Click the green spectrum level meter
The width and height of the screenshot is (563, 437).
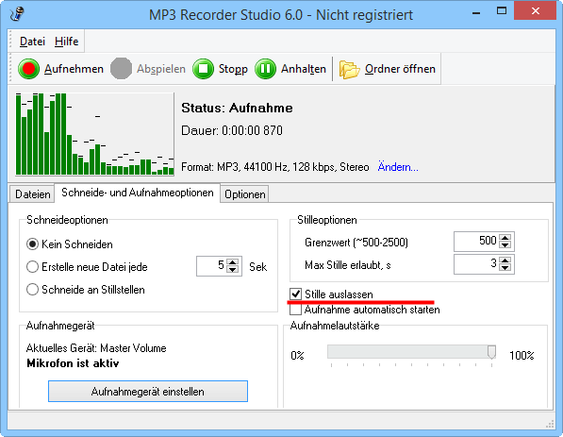(95, 134)
